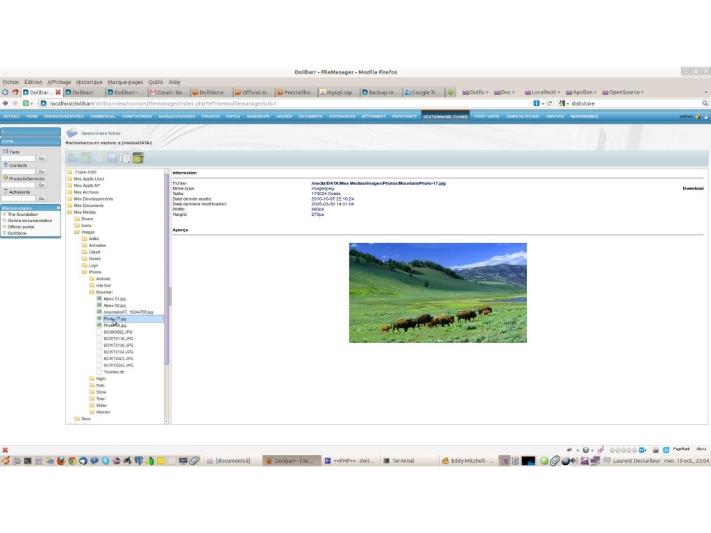Viewport: 711px width, 533px height.
Task: Open the Localhost bookmarks folder dropdown
Action: (x=542, y=92)
